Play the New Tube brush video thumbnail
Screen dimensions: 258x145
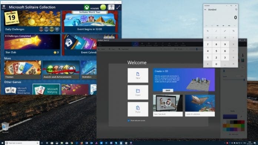click(x=168, y=105)
